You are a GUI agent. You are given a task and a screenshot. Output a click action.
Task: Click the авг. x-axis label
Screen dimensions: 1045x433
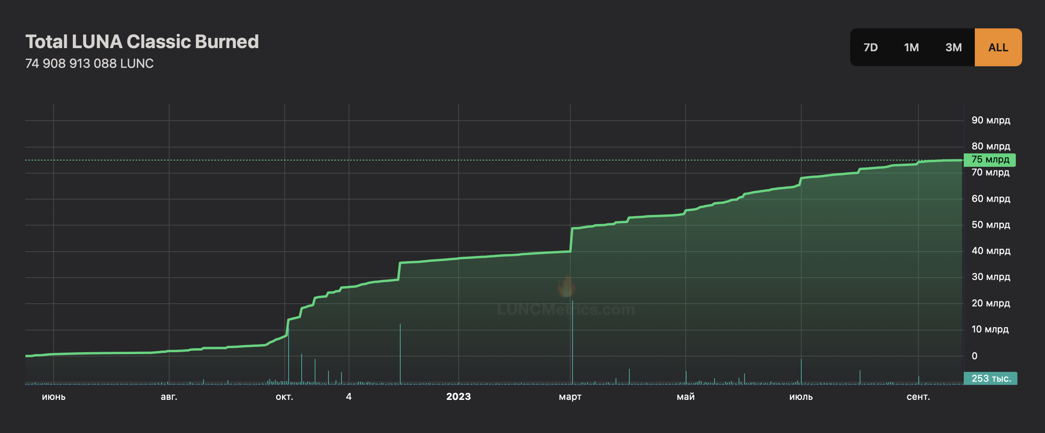click(169, 396)
